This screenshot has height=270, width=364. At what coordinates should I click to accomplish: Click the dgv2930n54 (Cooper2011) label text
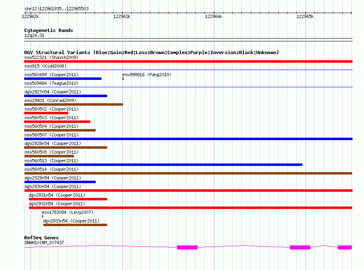click(x=53, y=186)
